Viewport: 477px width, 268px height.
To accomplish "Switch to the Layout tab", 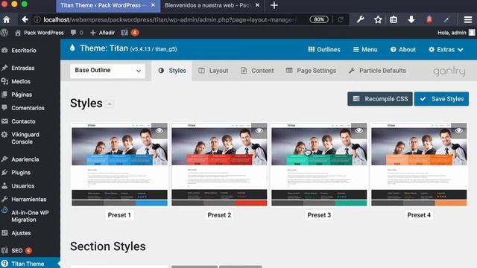I will click(x=213, y=71).
